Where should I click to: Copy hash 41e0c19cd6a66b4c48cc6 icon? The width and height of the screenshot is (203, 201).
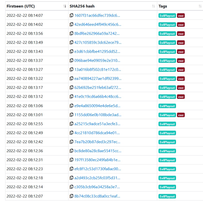[71, 96]
